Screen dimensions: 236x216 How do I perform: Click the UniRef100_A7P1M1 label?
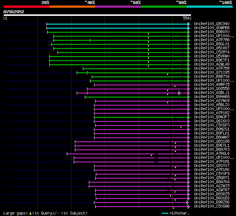(x=212, y=162)
